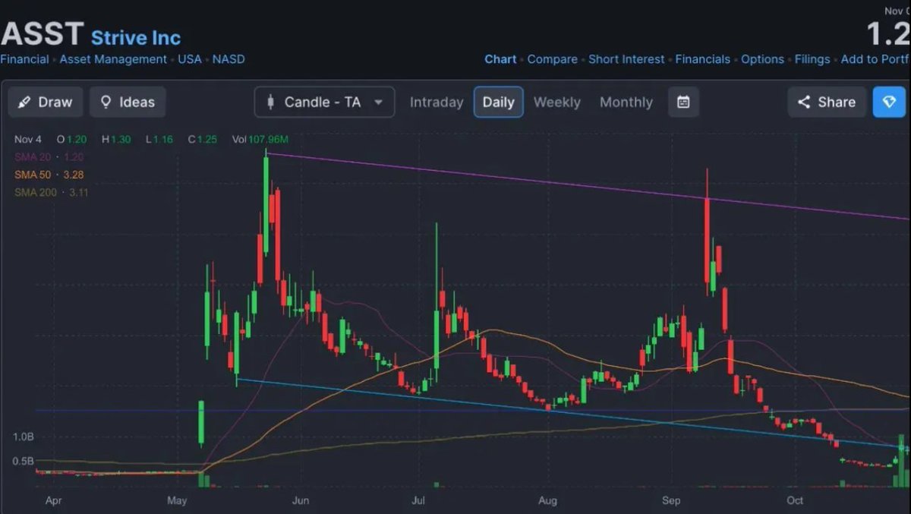
Task: View the Financials page
Action: click(x=702, y=58)
